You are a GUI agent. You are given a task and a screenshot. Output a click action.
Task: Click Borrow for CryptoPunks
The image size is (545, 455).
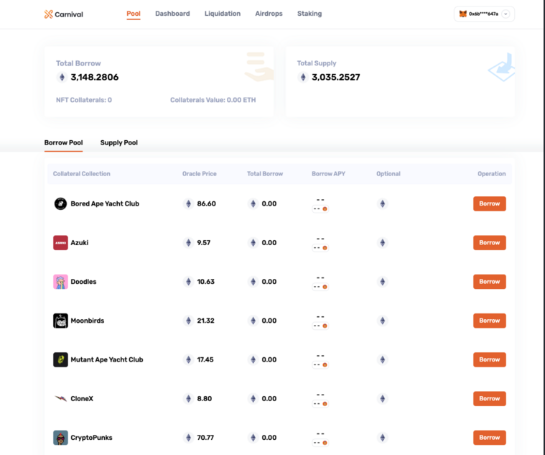click(490, 437)
